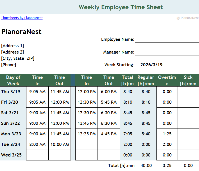Select the Fri 3/20 row label

coord(10,102)
